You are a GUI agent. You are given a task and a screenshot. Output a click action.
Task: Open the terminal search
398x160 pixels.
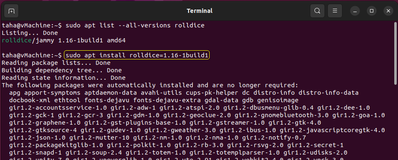tap(317, 11)
